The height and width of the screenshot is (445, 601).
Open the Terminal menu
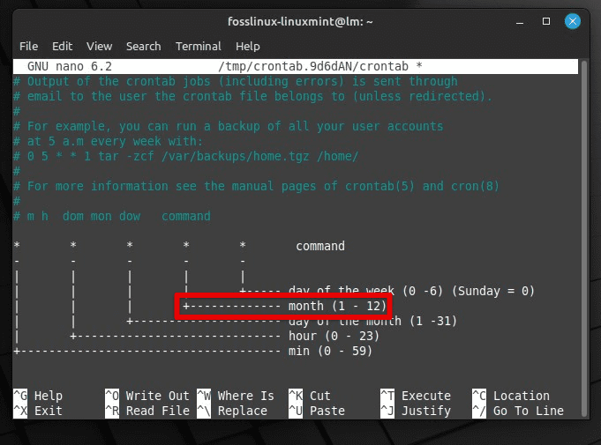pyautogui.click(x=199, y=47)
